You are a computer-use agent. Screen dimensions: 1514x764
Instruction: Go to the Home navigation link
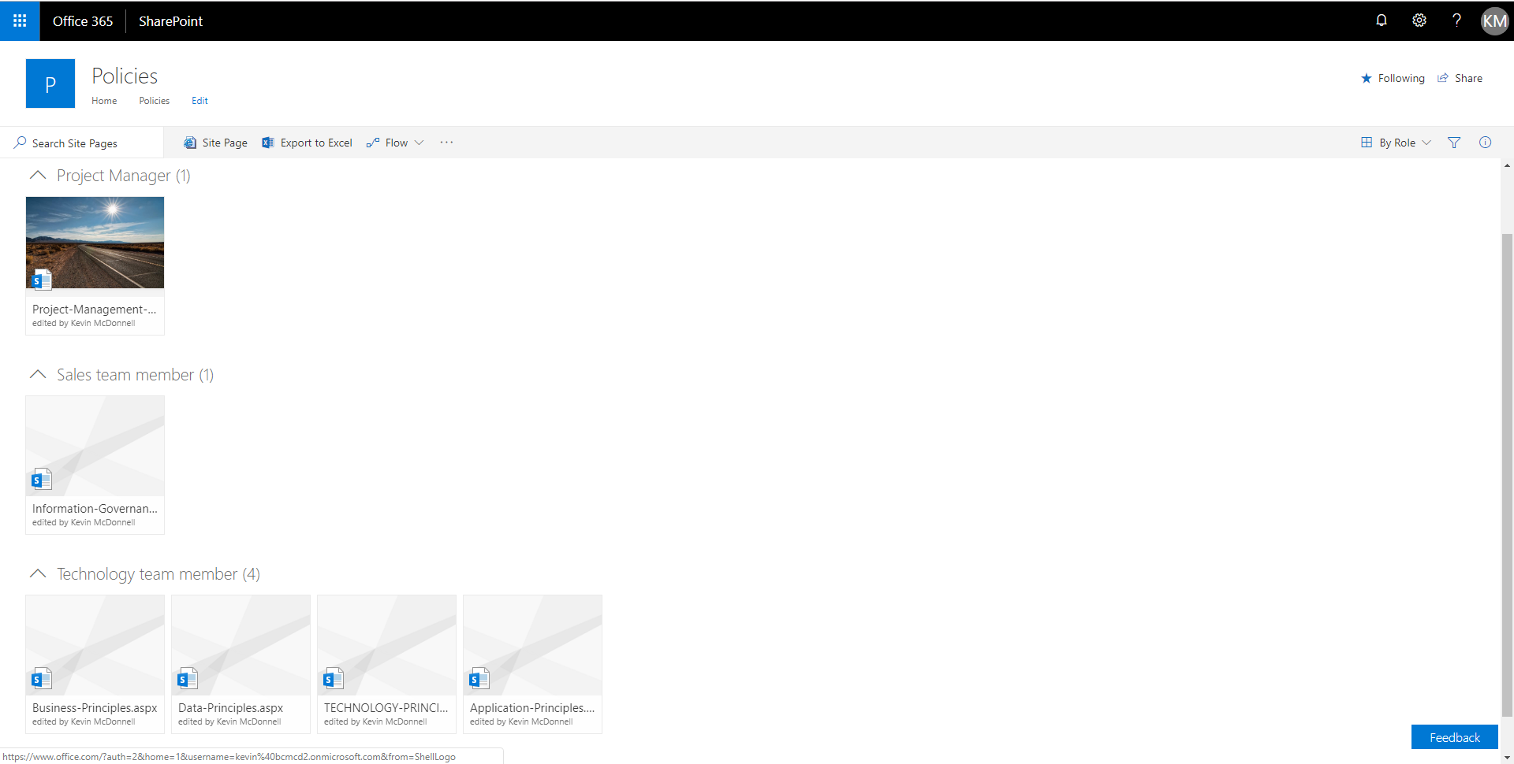[x=104, y=101]
